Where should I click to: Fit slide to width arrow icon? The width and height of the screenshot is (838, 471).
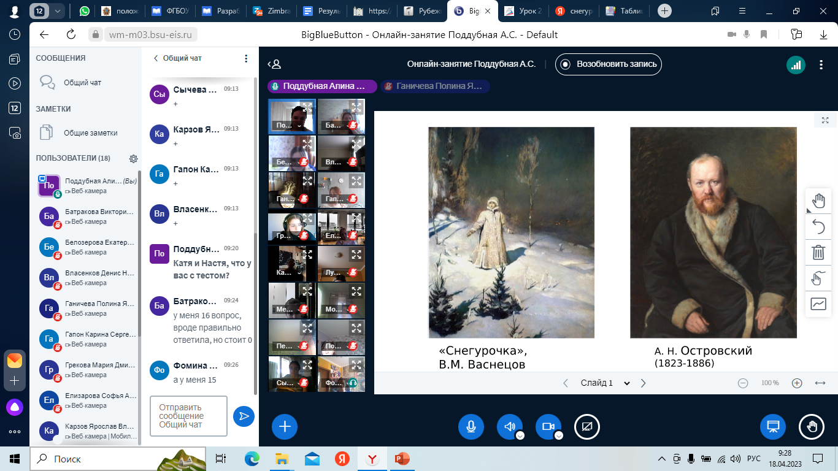point(820,383)
